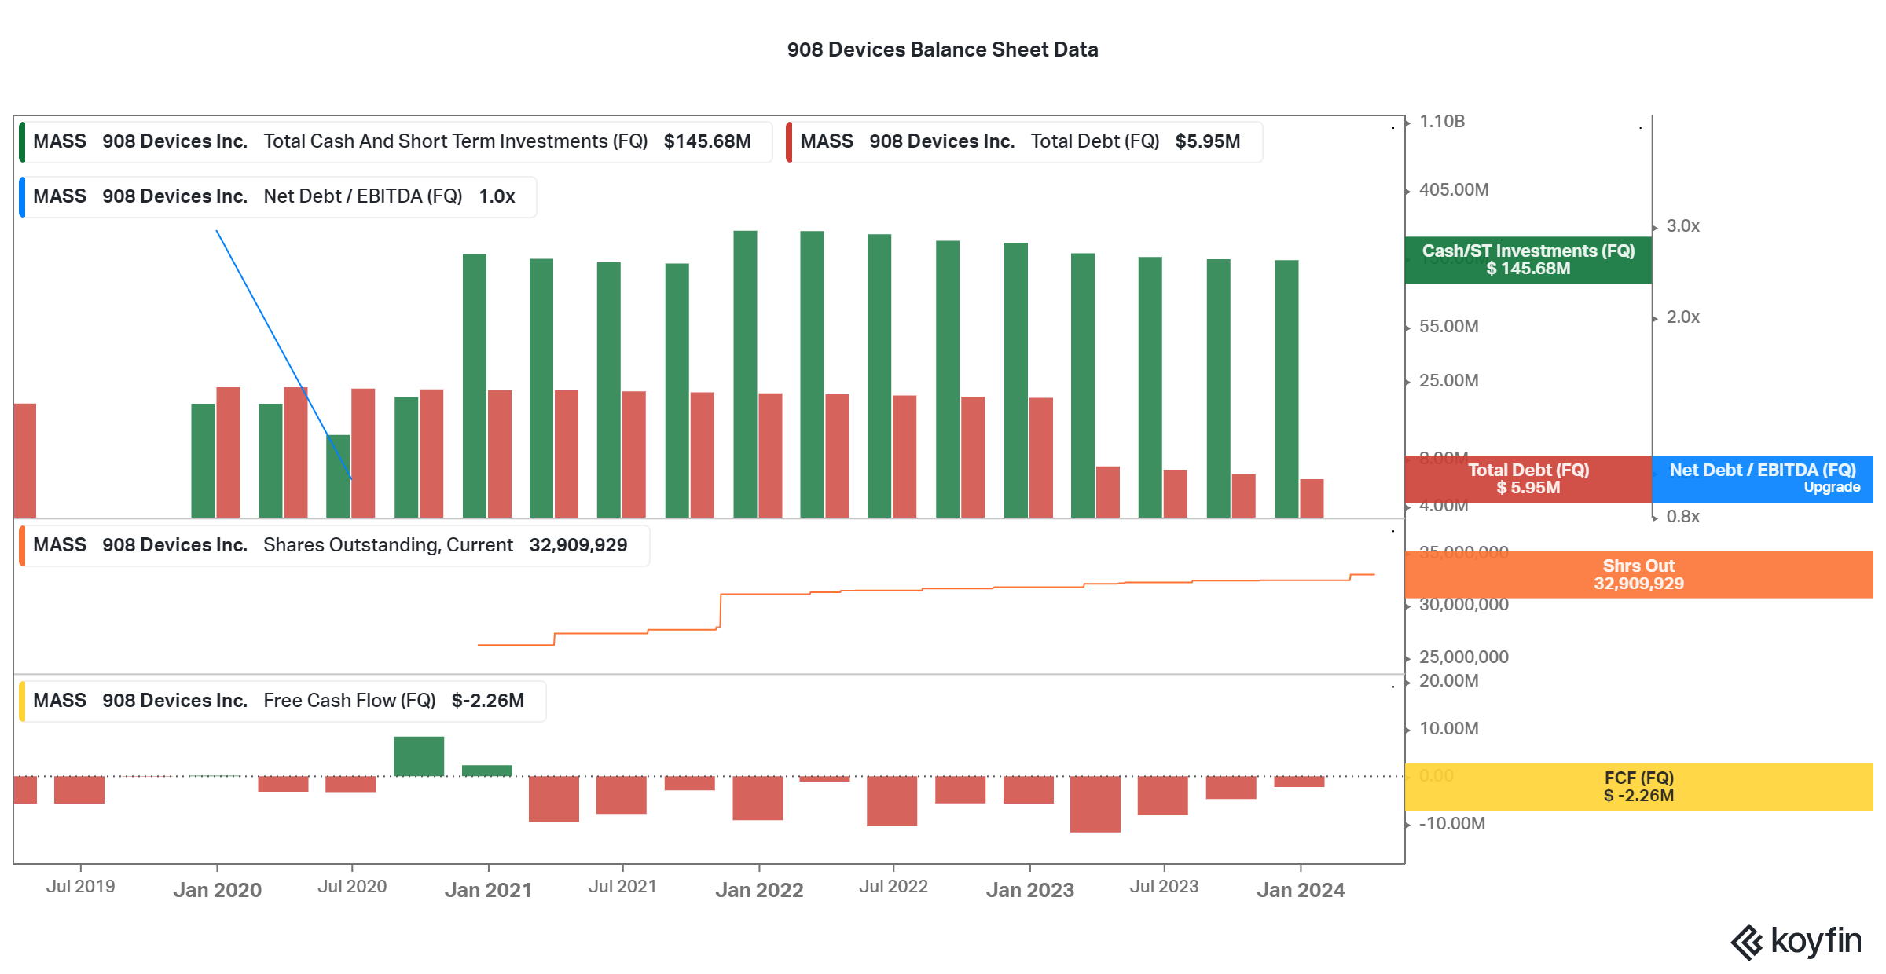This screenshot has width=1886, height=974.
Task: Click the Jan 2022 timeline label
Action: coord(759,890)
